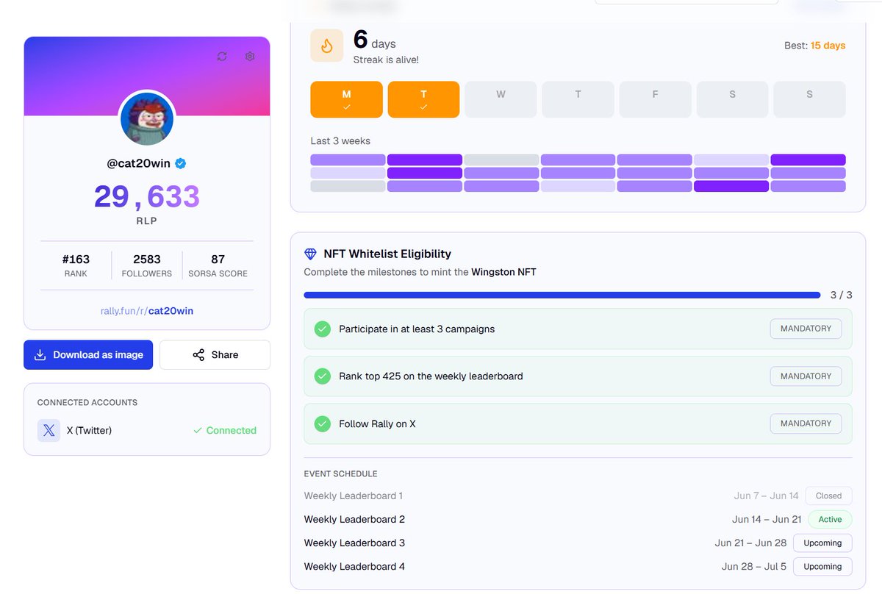The width and height of the screenshot is (882, 594).
Task: Click Upcoming status for Weekly Leaderboard 3
Action: [822, 543]
